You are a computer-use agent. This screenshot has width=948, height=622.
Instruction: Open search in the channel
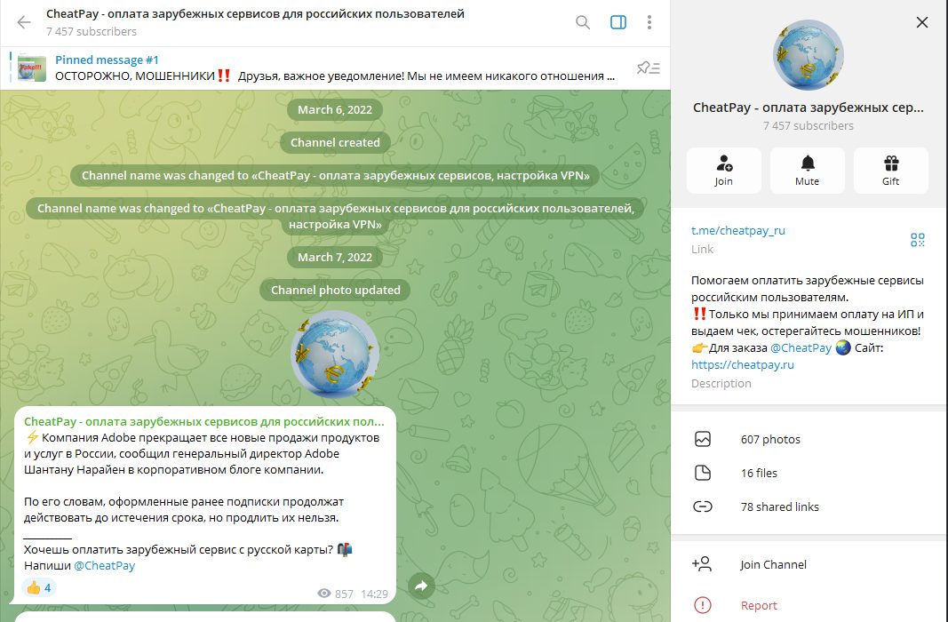click(583, 22)
